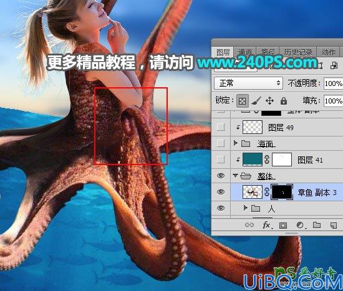Click mask link chain on 章鱼 副本 3

(267, 192)
